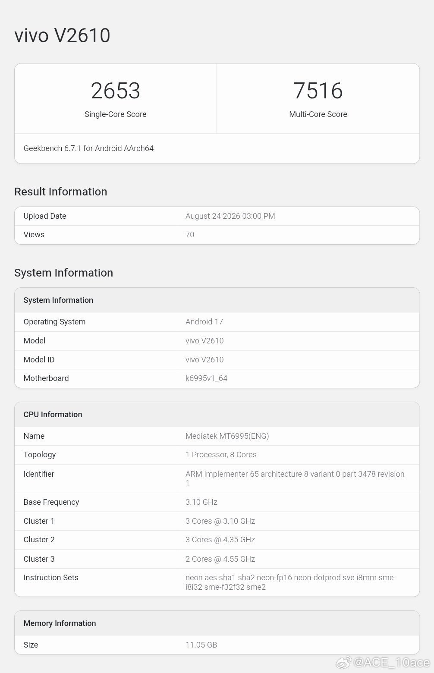Click the System Information table header
This screenshot has height=673, width=434.
click(x=58, y=300)
